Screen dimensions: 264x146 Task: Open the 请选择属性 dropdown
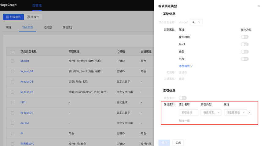pos(235,112)
